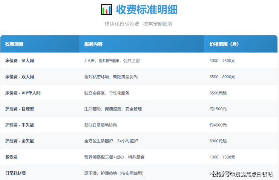Screen dimensions: 279x180
Task: Click the 服务内容 column header
Action: tap(94, 44)
